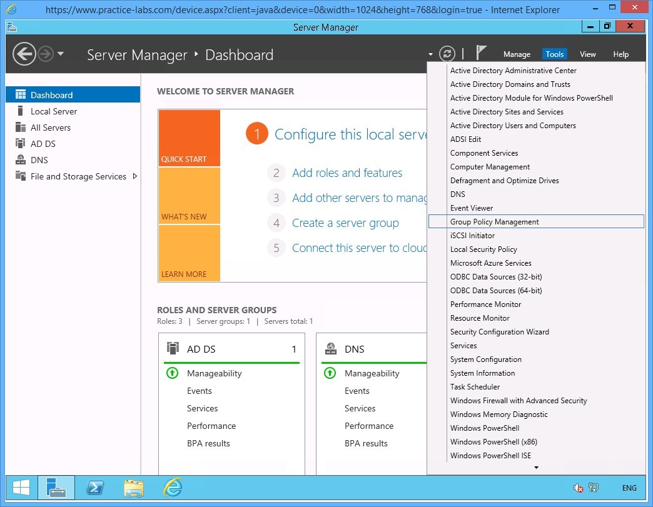The image size is (653, 507).
Task: Open the Manage menu
Action: (517, 54)
